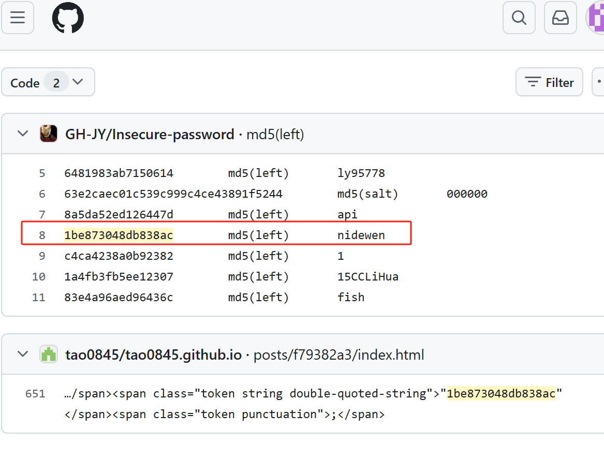Click the password fish
This screenshot has height=458, width=604.
pyautogui.click(x=350, y=298)
